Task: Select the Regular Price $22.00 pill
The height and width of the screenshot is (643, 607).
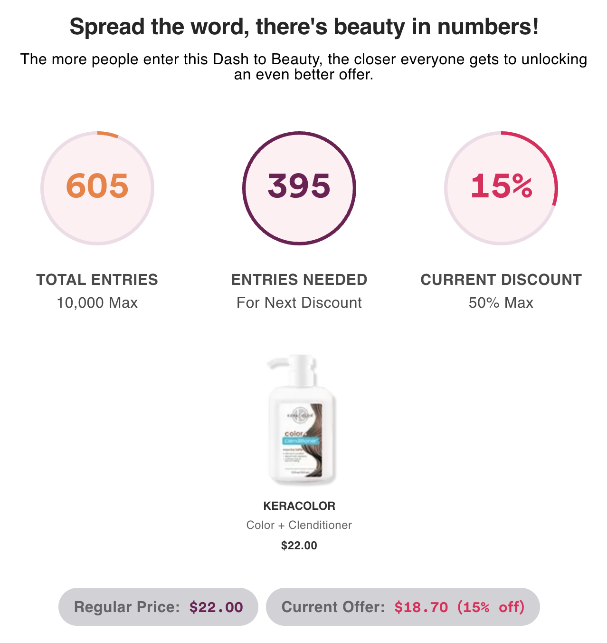Action: (158, 607)
